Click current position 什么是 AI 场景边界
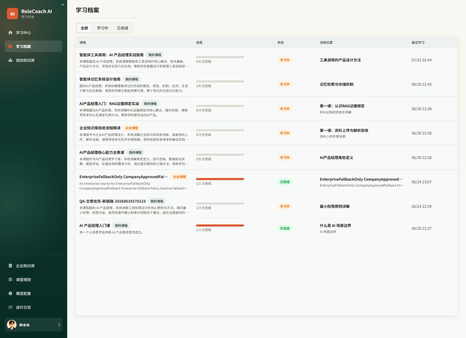466x338 pixels. [x=335, y=225]
